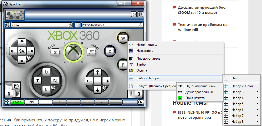Select Турбо in the context menu

(176, 64)
